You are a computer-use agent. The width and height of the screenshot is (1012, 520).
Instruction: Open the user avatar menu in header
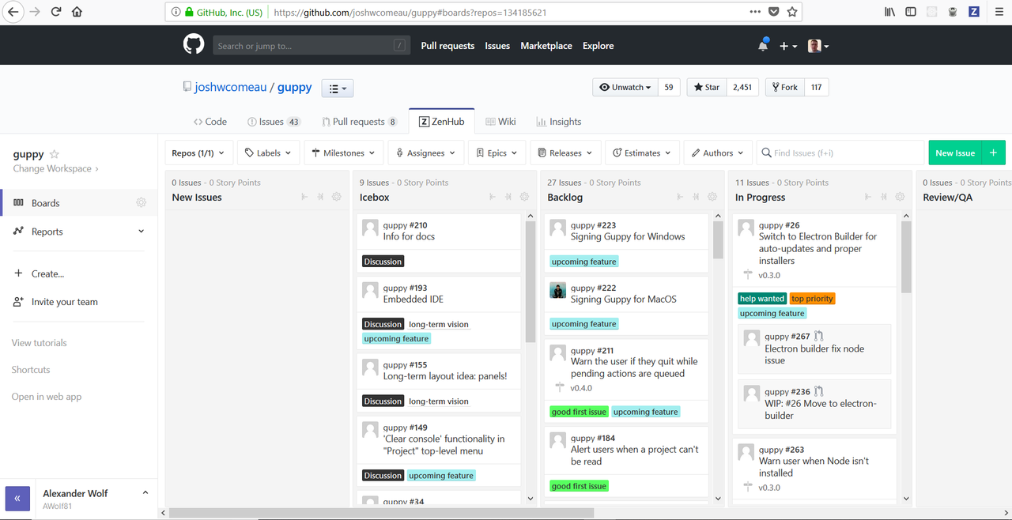818,46
